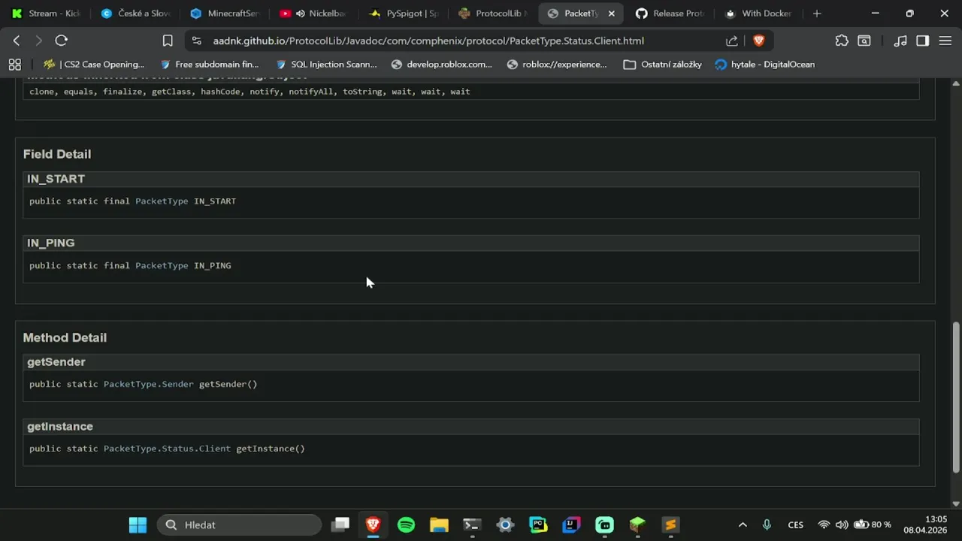The image size is (962, 541).
Task: Open the PacketType.Sender return type link
Action: click(149, 385)
